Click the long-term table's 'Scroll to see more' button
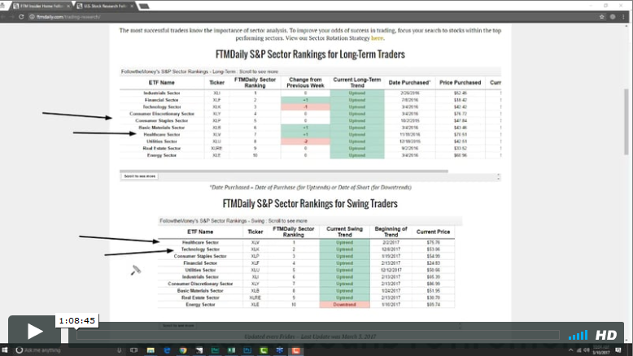Screen dimensions: 633x356 tap(139, 176)
